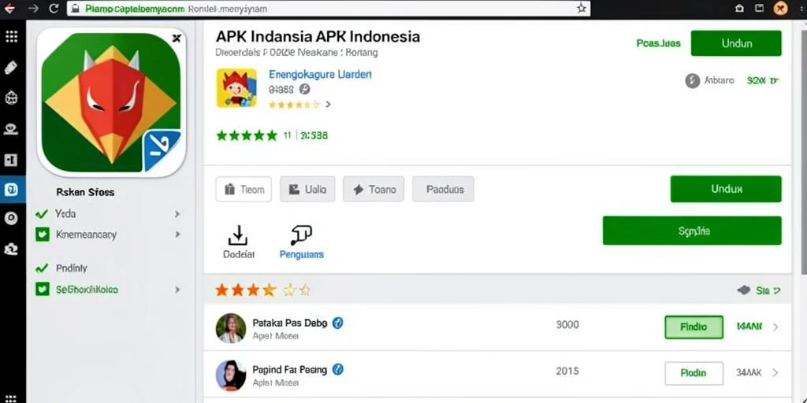The width and height of the screenshot is (807, 403).
Task: Open the avatar of Papind Fai Peeing
Action: (231, 375)
